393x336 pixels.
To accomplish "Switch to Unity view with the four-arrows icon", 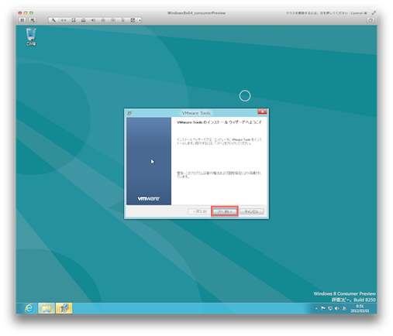I will (x=133, y=20).
